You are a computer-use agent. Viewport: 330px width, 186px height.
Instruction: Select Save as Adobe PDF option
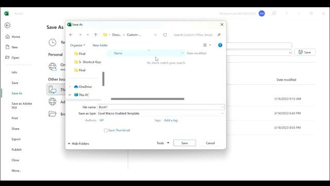(22, 105)
